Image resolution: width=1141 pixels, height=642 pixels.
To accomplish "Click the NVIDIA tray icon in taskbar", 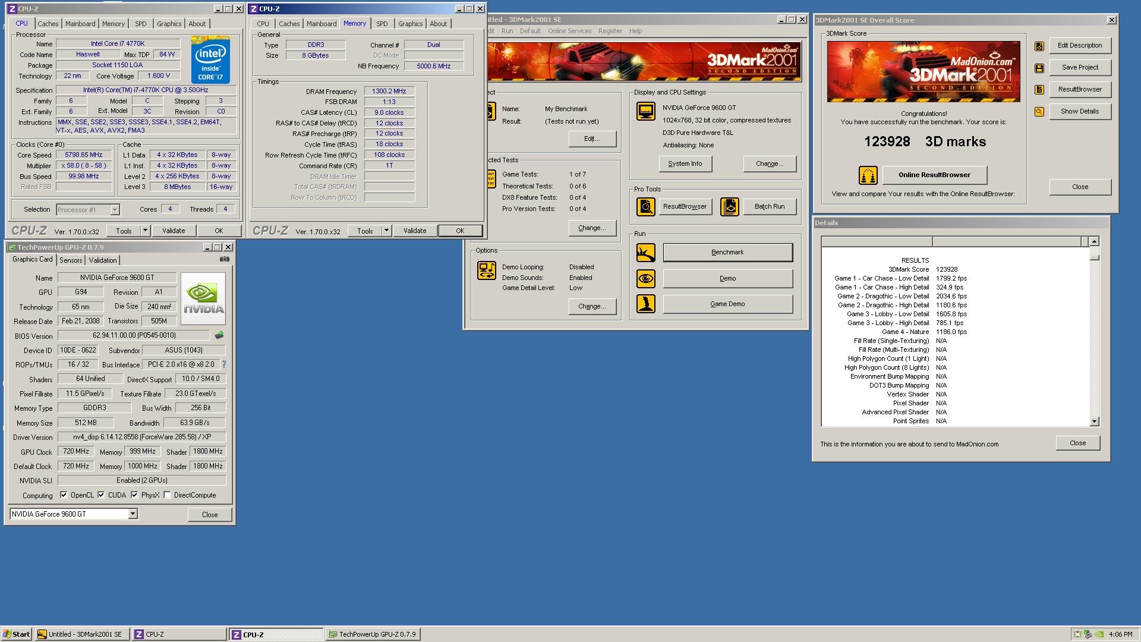I will pyautogui.click(x=1099, y=634).
